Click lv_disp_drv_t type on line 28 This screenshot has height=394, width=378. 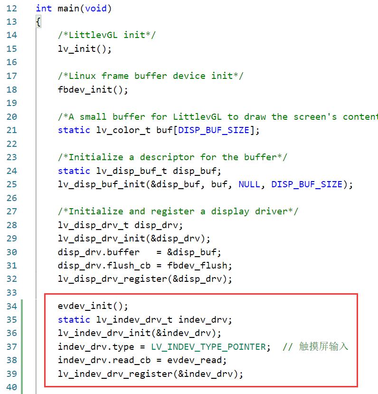pos(93,225)
